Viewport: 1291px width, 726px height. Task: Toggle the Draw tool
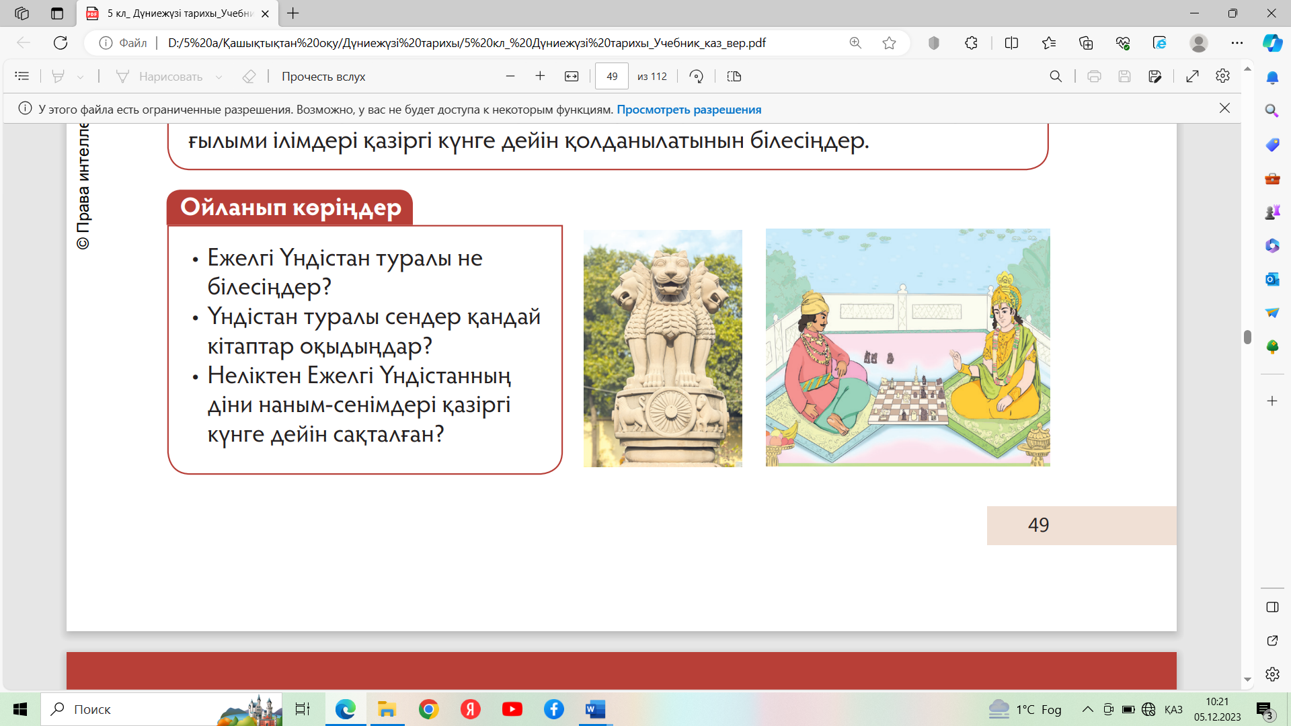coord(160,77)
